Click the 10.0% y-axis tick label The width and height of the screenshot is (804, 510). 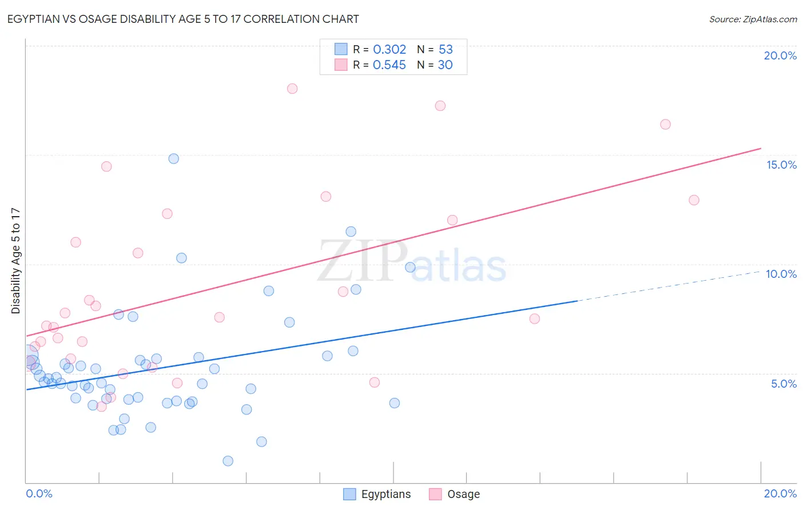[x=781, y=274]
